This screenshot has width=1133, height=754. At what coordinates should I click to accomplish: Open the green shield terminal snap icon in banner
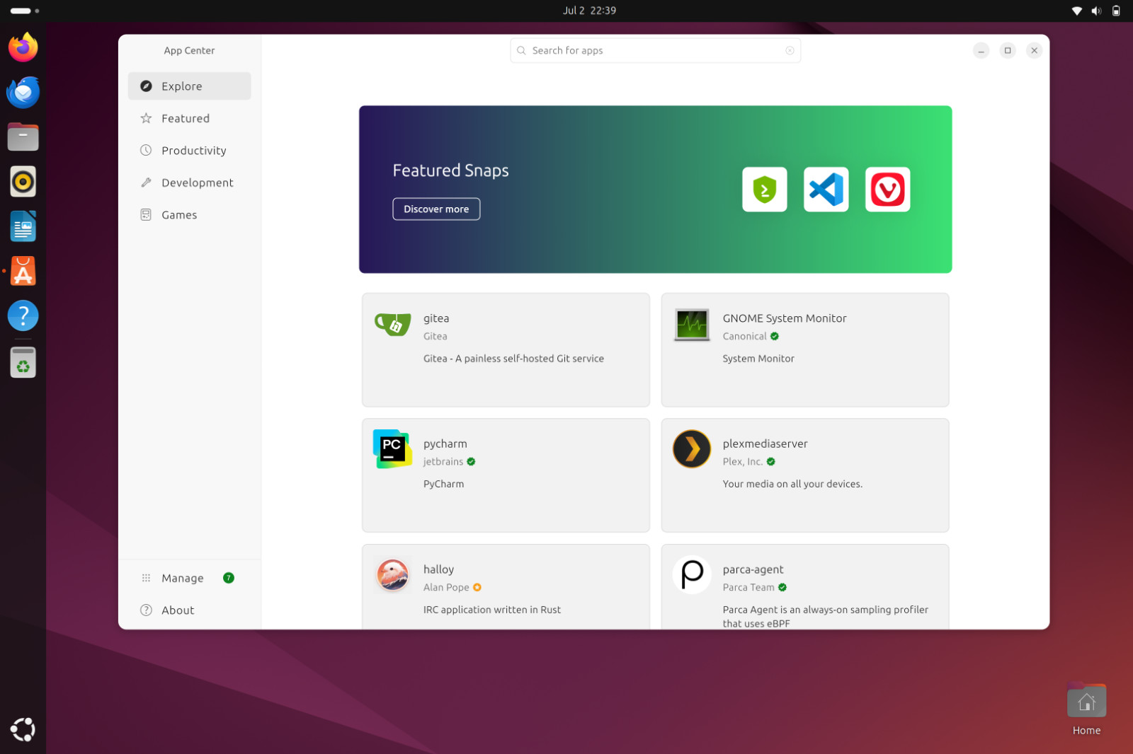(764, 189)
